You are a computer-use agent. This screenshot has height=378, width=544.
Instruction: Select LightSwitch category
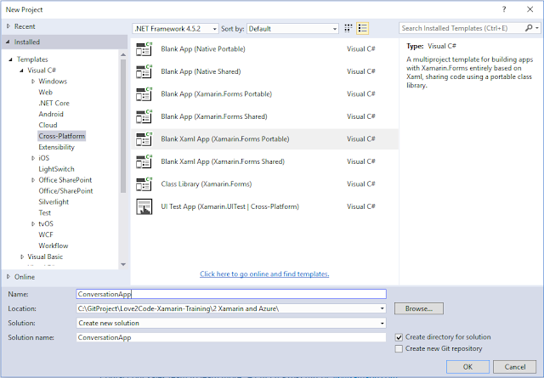pos(57,169)
